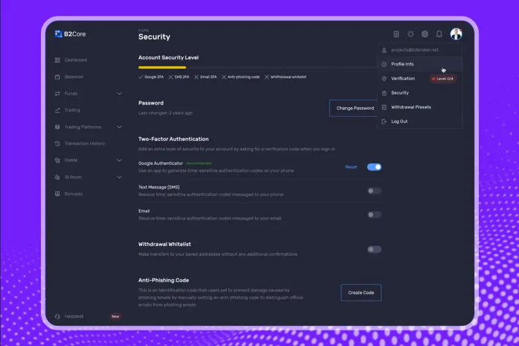The height and width of the screenshot is (346, 519).
Task: Expand the IB Room sidebar section
Action: tap(119, 177)
